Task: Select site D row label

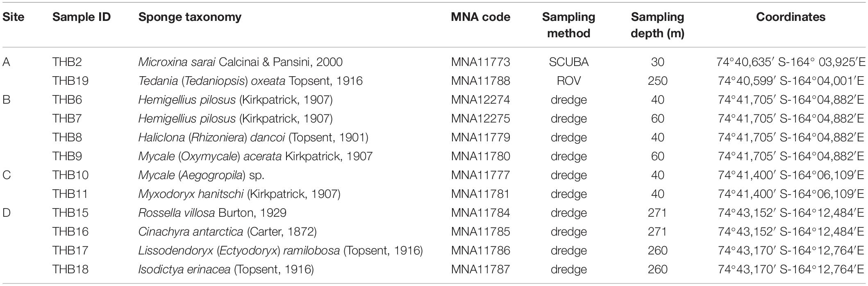Action: coord(7,213)
